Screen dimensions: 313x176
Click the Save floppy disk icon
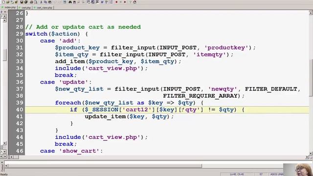pyautogui.click(x=22, y=2)
